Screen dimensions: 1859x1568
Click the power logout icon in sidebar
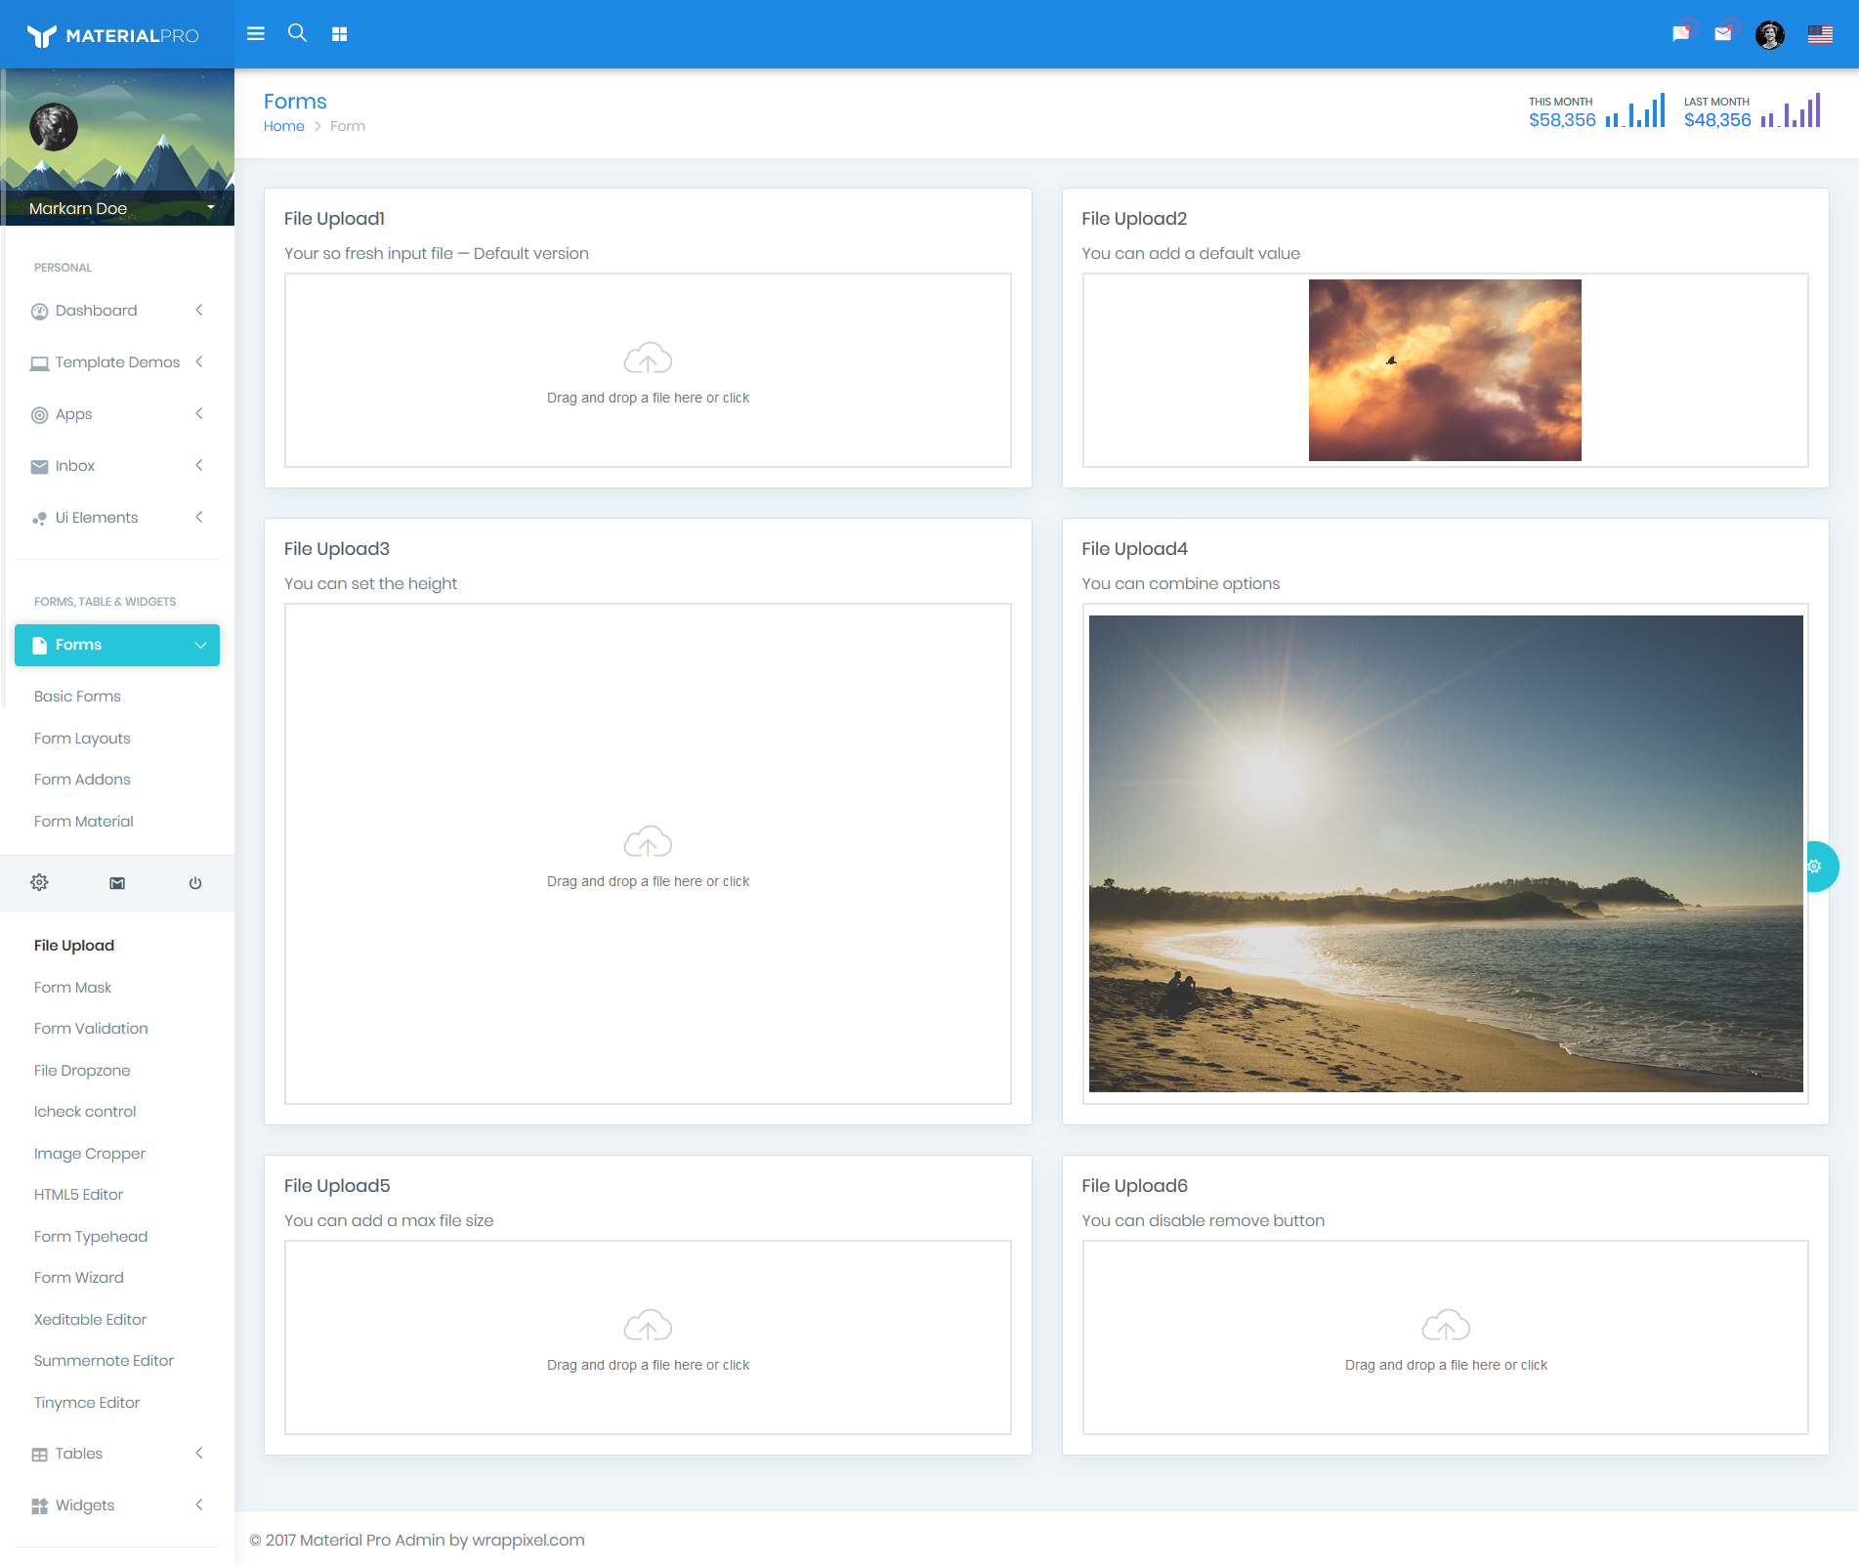click(195, 883)
